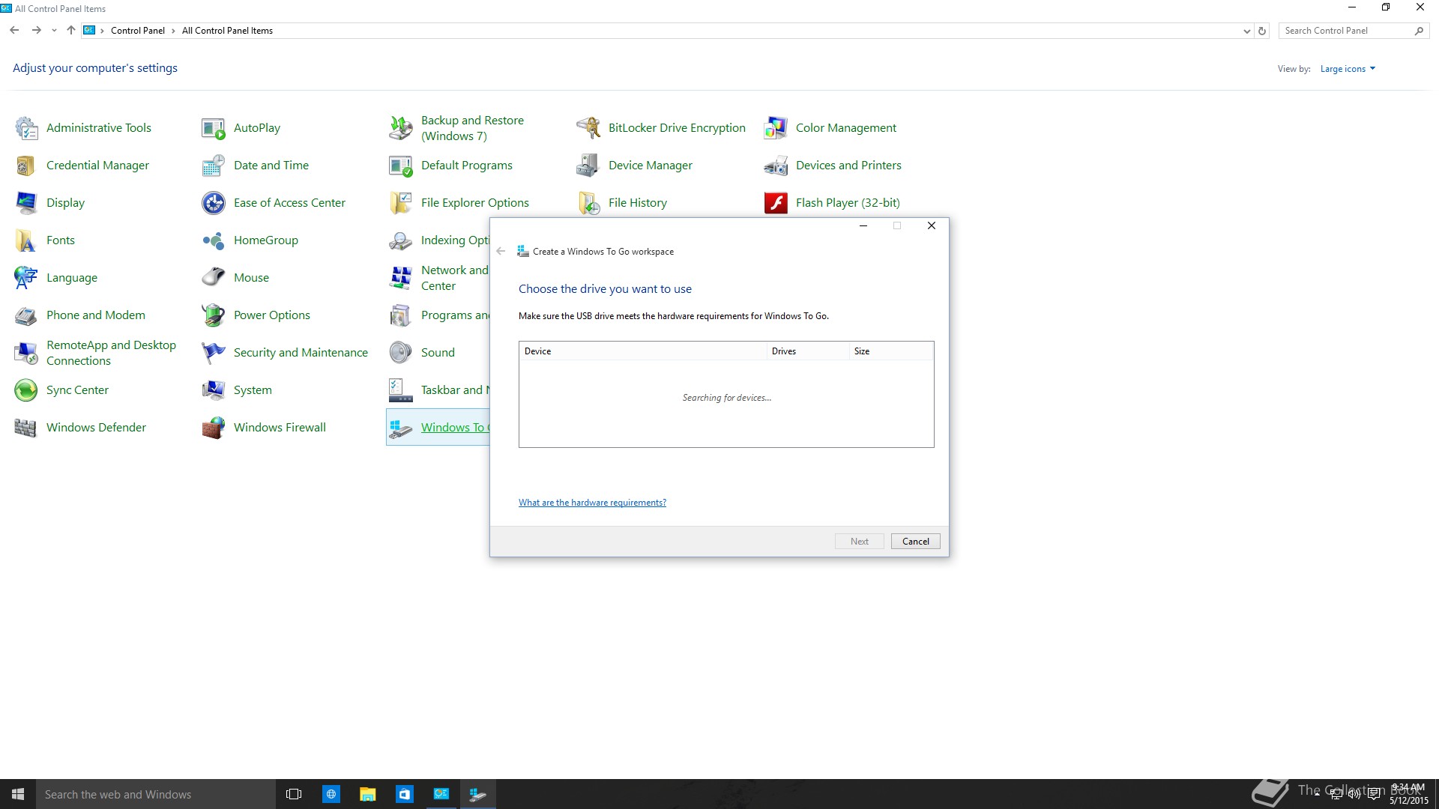Image resolution: width=1439 pixels, height=809 pixels.
Task: Open Devices and Printers icon
Action: [776, 166]
